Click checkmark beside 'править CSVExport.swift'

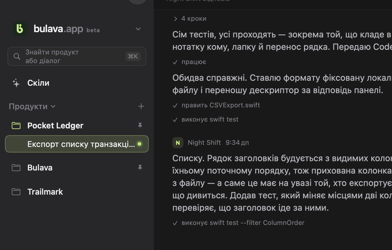[x=175, y=106]
